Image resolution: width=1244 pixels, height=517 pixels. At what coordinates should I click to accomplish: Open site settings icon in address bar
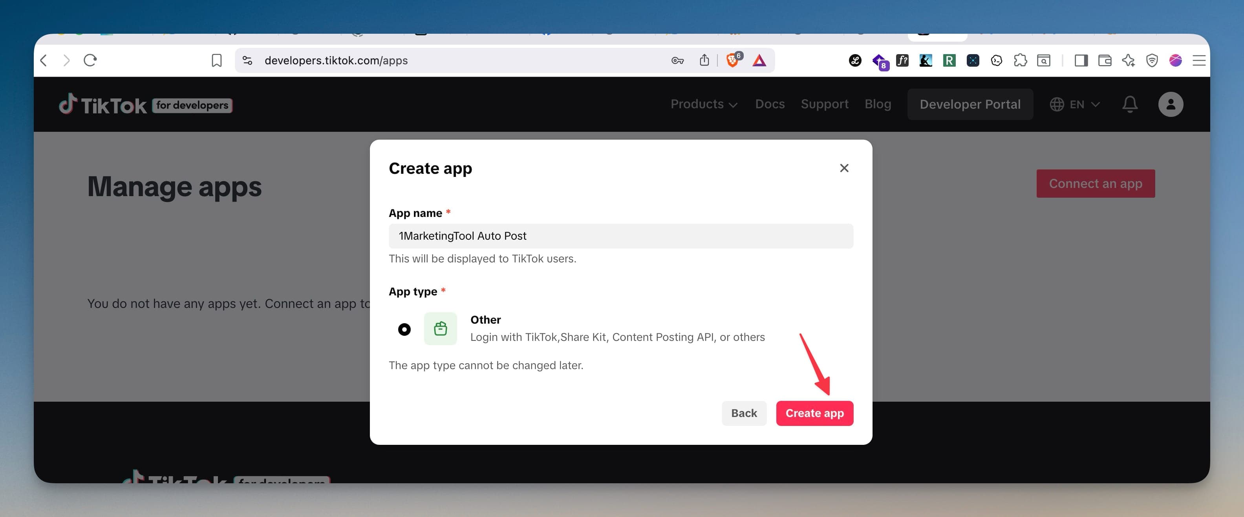(x=247, y=60)
